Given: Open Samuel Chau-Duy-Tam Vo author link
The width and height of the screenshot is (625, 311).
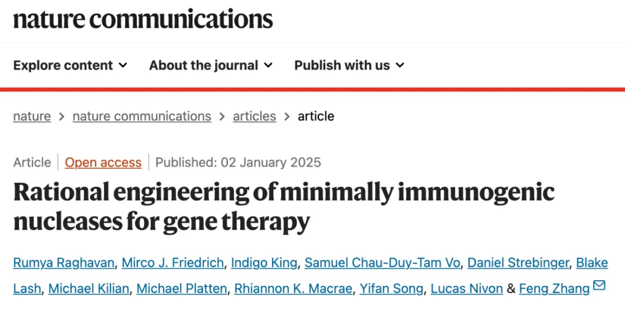Looking at the screenshot, I should 382,263.
